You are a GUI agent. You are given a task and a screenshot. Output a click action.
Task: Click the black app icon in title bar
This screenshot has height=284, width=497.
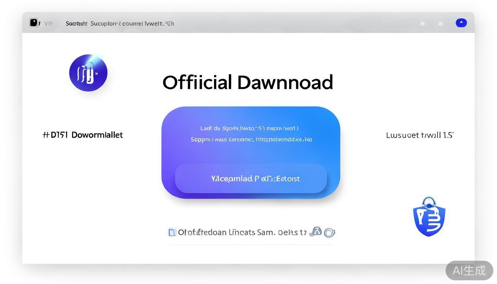point(34,23)
